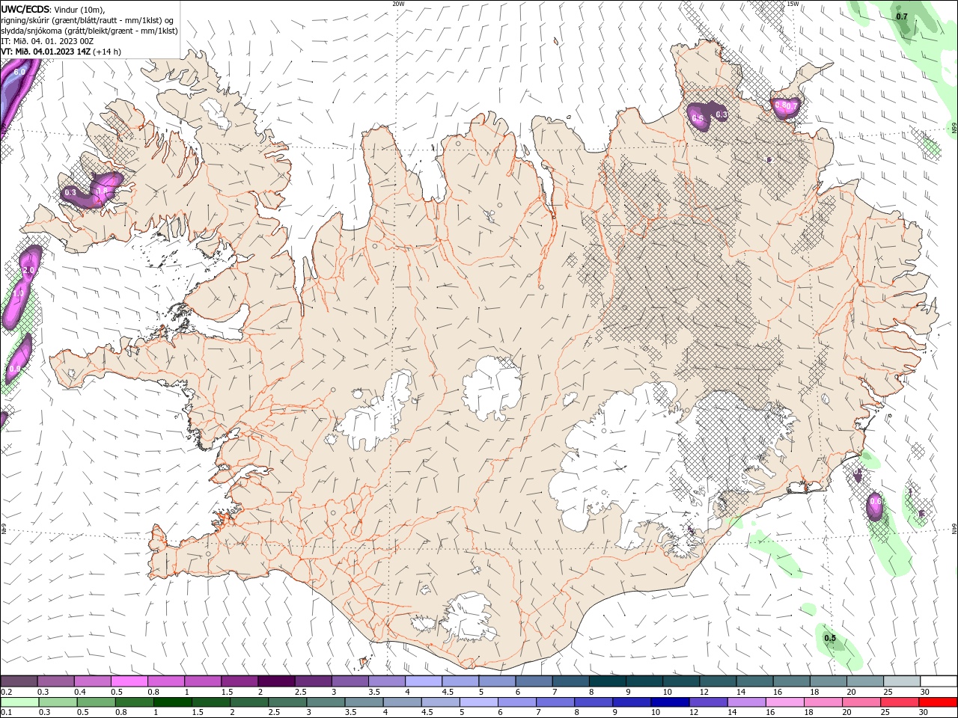Pick the bright pink 0.5 swatch in upper legend row
Image resolution: width=958 pixels, height=718 pixels.
pos(129,681)
